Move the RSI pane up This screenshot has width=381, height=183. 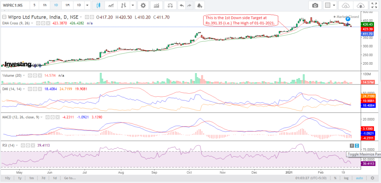(x=352, y=145)
